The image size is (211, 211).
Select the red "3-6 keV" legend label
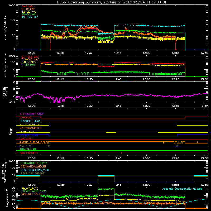27,6
